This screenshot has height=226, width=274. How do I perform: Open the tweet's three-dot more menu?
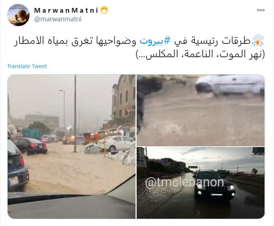261,10
